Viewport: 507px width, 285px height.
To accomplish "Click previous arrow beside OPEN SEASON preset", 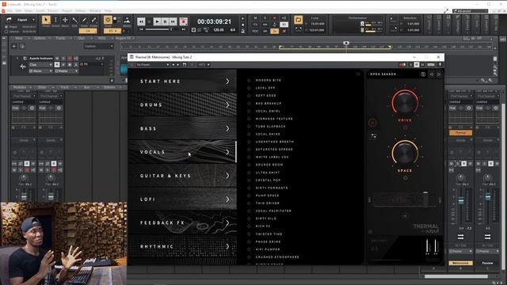I will (431, 74).
